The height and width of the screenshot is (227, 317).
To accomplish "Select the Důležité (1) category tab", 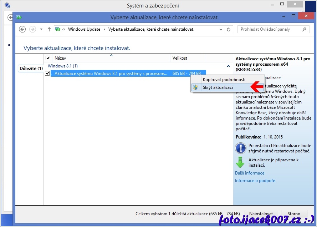I will pos(31,68).
